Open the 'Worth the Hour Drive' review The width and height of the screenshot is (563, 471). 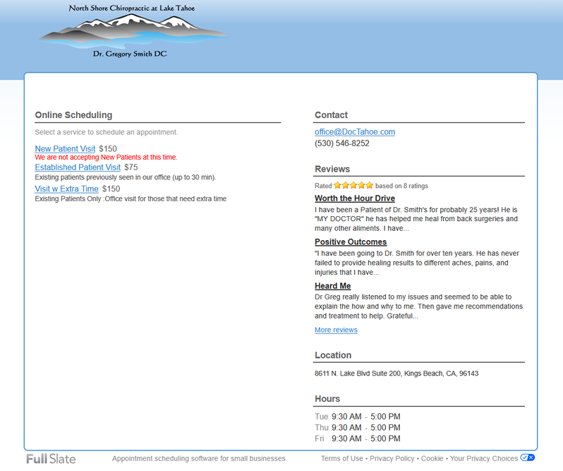pos(354,198)
